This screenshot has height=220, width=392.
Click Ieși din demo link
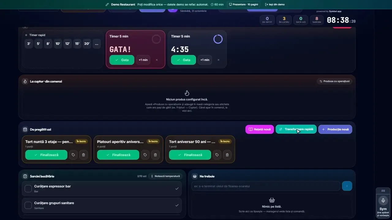(275, 5)
